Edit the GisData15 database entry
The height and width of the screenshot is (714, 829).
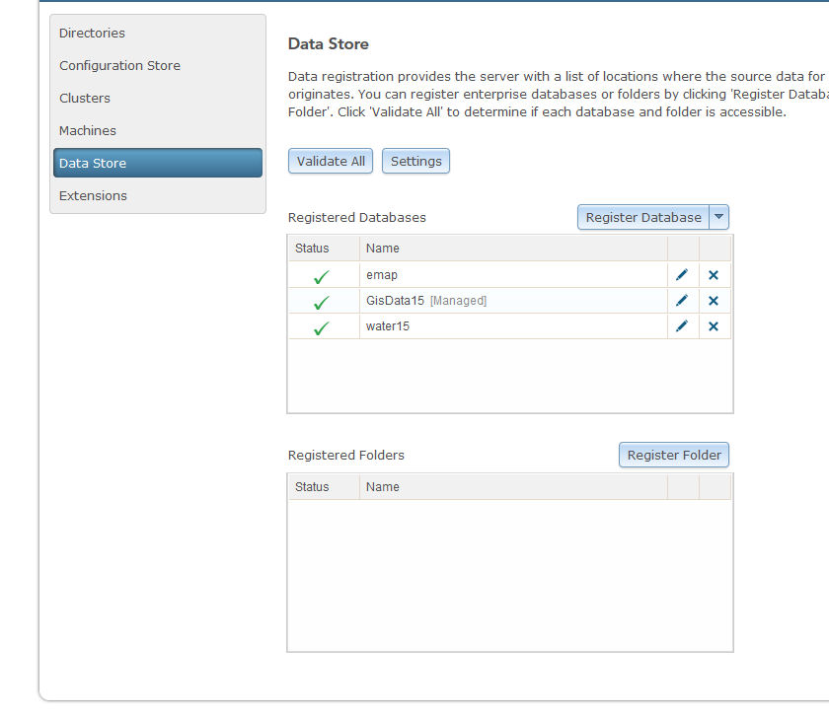pyautogui.click(x=682, y=301)
